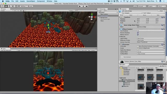
Task: Toggle the Animator enabled checkbox
Action: (x=123, y=44)
